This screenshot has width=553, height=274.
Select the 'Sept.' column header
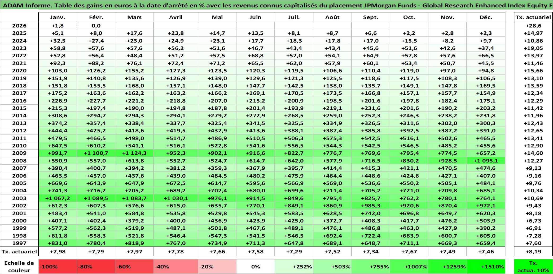coord(371,17)
